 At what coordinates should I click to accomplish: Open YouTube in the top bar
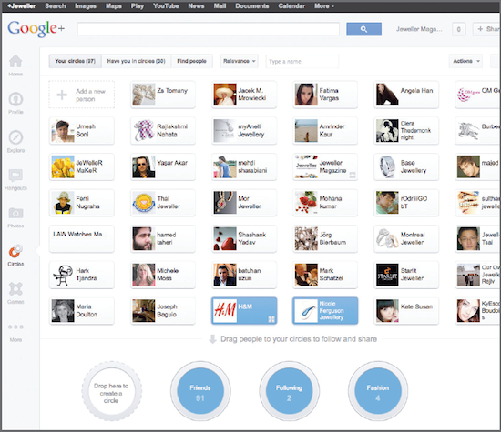(166, 5)
